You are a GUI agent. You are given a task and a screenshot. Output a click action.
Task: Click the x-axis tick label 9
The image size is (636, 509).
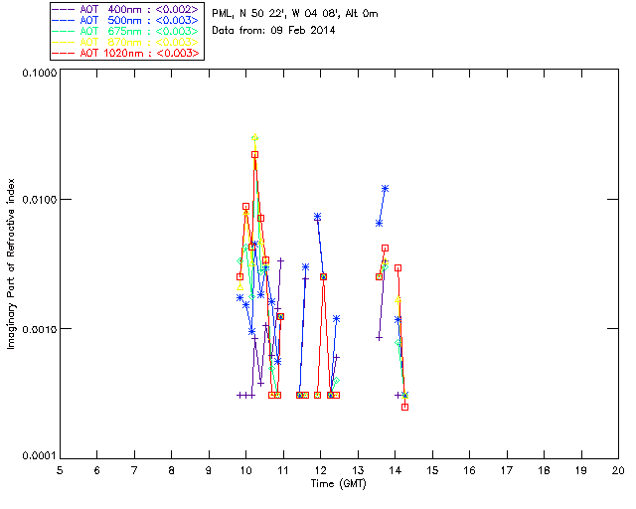coord(209,470)
